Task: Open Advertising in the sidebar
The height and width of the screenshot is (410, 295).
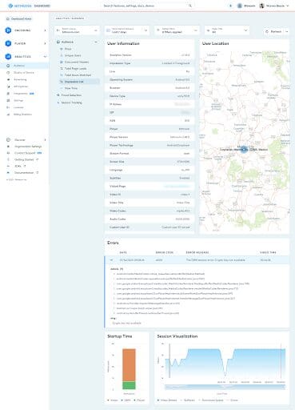Action: 20,79
